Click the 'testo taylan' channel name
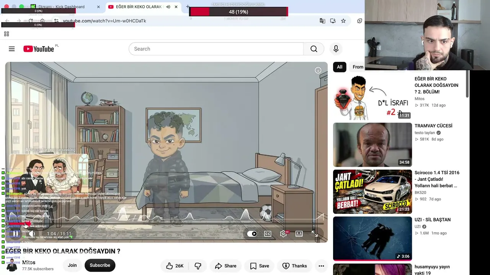 [x=425, y=133]
